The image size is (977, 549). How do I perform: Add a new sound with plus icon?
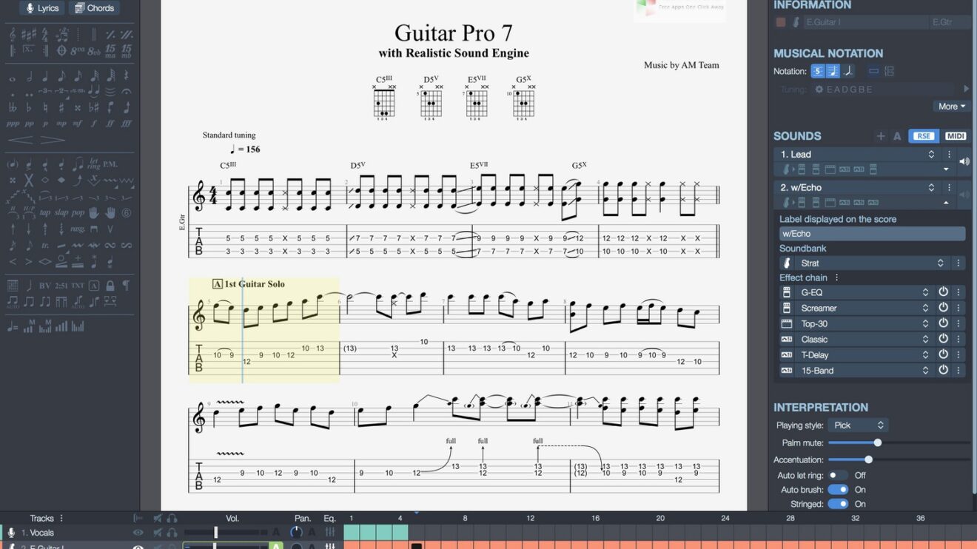(881, 136)
